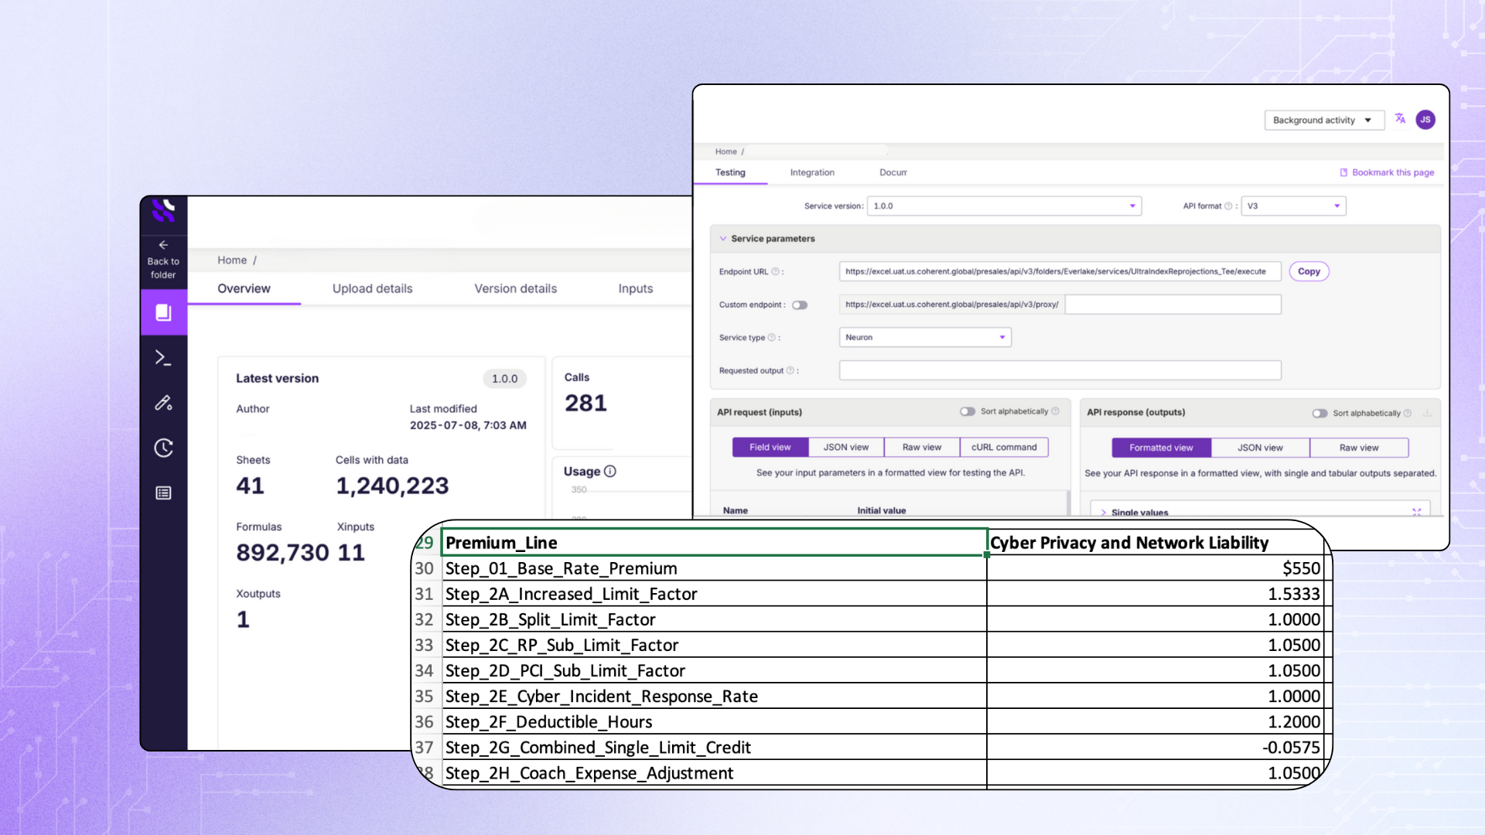This screenshot has height=835, width=1485.
Task: Open the Version details tab
Action: point(515,288)
